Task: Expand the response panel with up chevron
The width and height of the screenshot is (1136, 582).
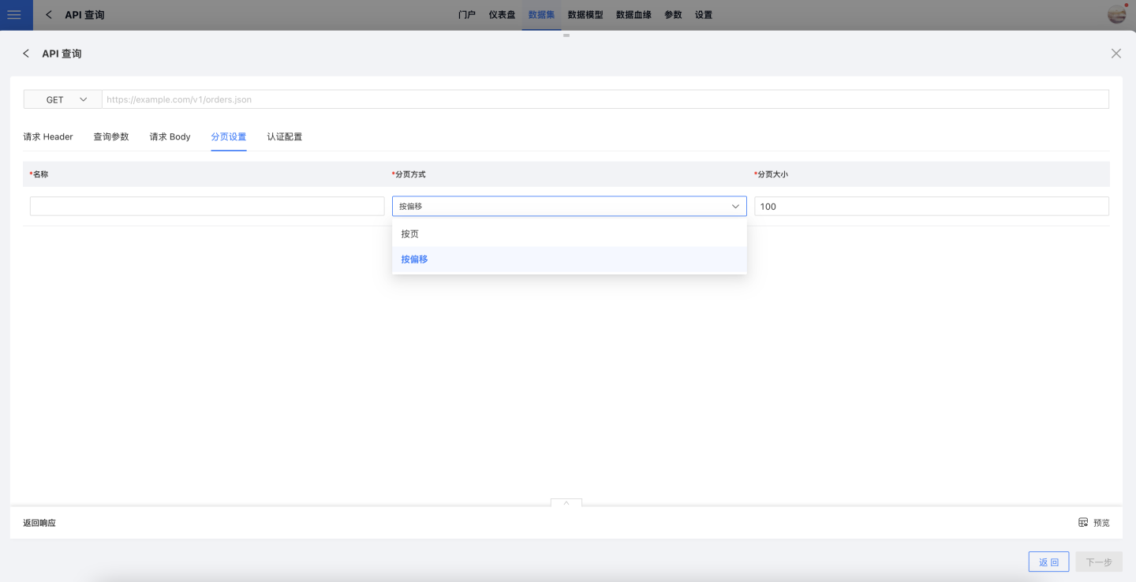Action: [566, 502]
